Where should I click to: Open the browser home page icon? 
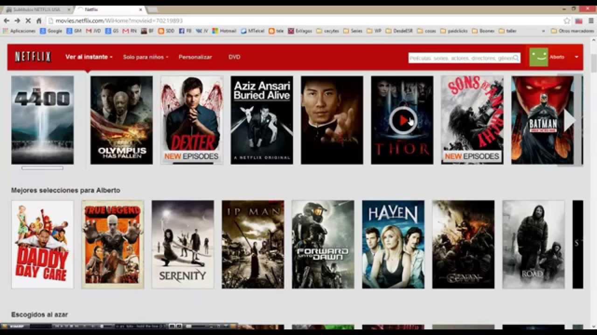(39, 20)
